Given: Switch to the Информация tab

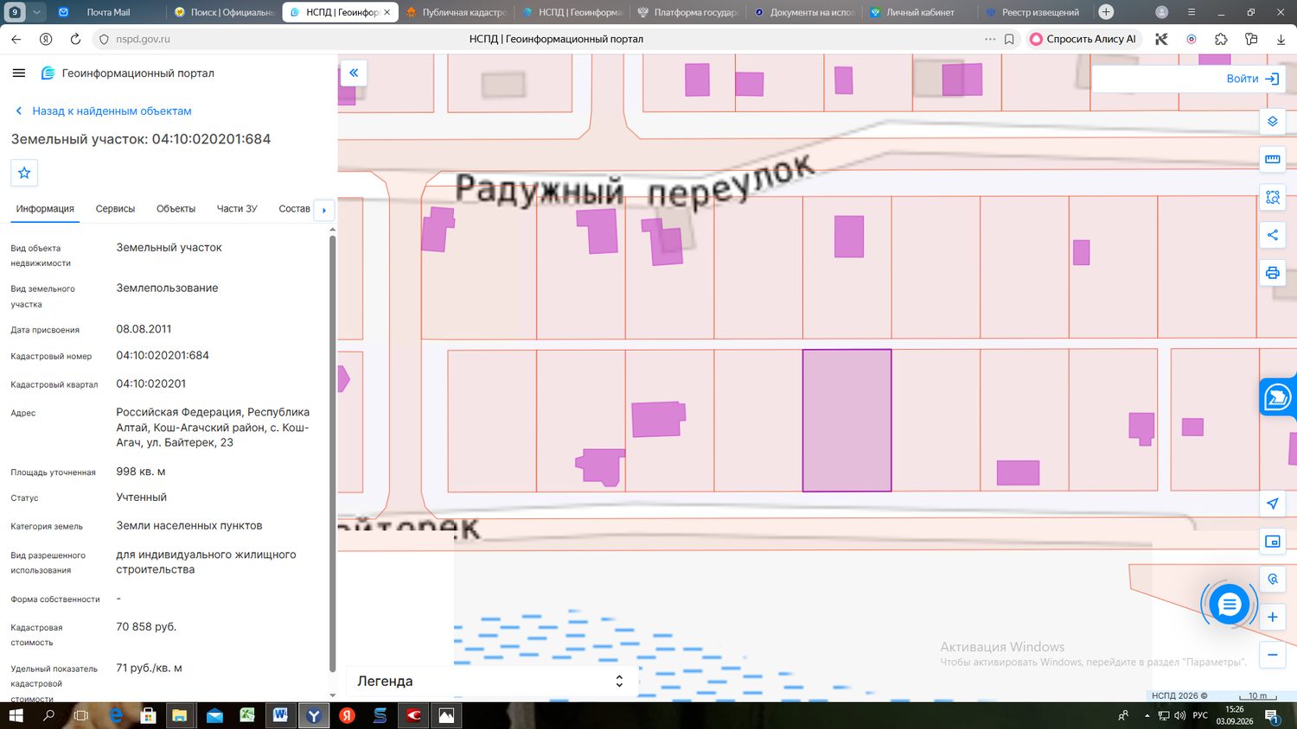Looking at the screenshot, I should point(45,209).
